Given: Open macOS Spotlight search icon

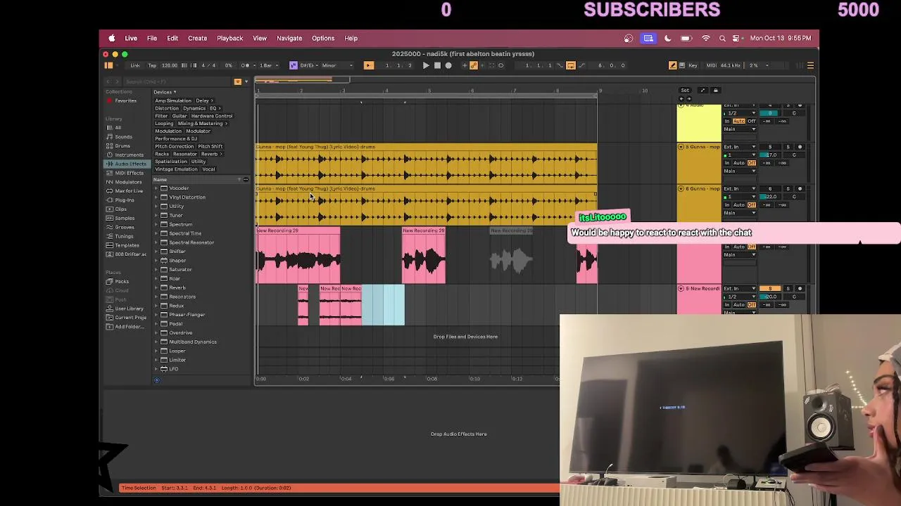Looking at the screenshot, I should click(x=722, y=38).
